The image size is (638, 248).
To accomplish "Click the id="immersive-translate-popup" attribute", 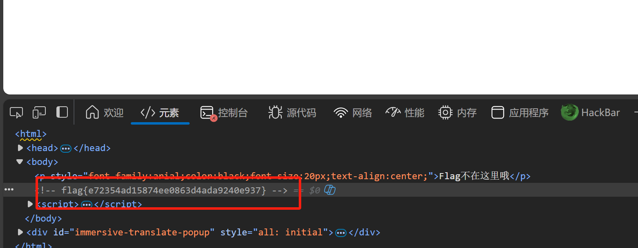I will click(x=134, y=232).
